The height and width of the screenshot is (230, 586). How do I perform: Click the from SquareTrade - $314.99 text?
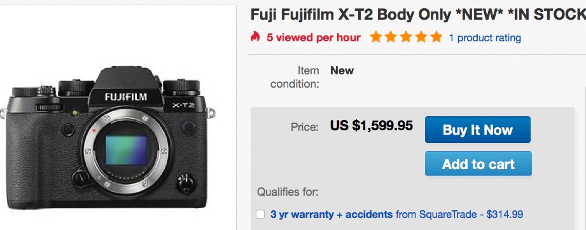[x=459, y=214]
